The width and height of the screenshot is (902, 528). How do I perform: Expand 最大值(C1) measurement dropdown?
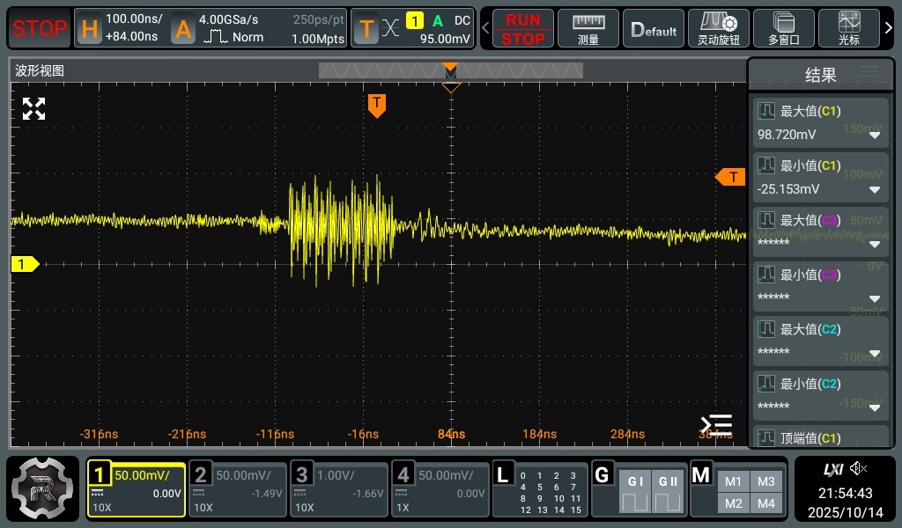coord(875,136)
